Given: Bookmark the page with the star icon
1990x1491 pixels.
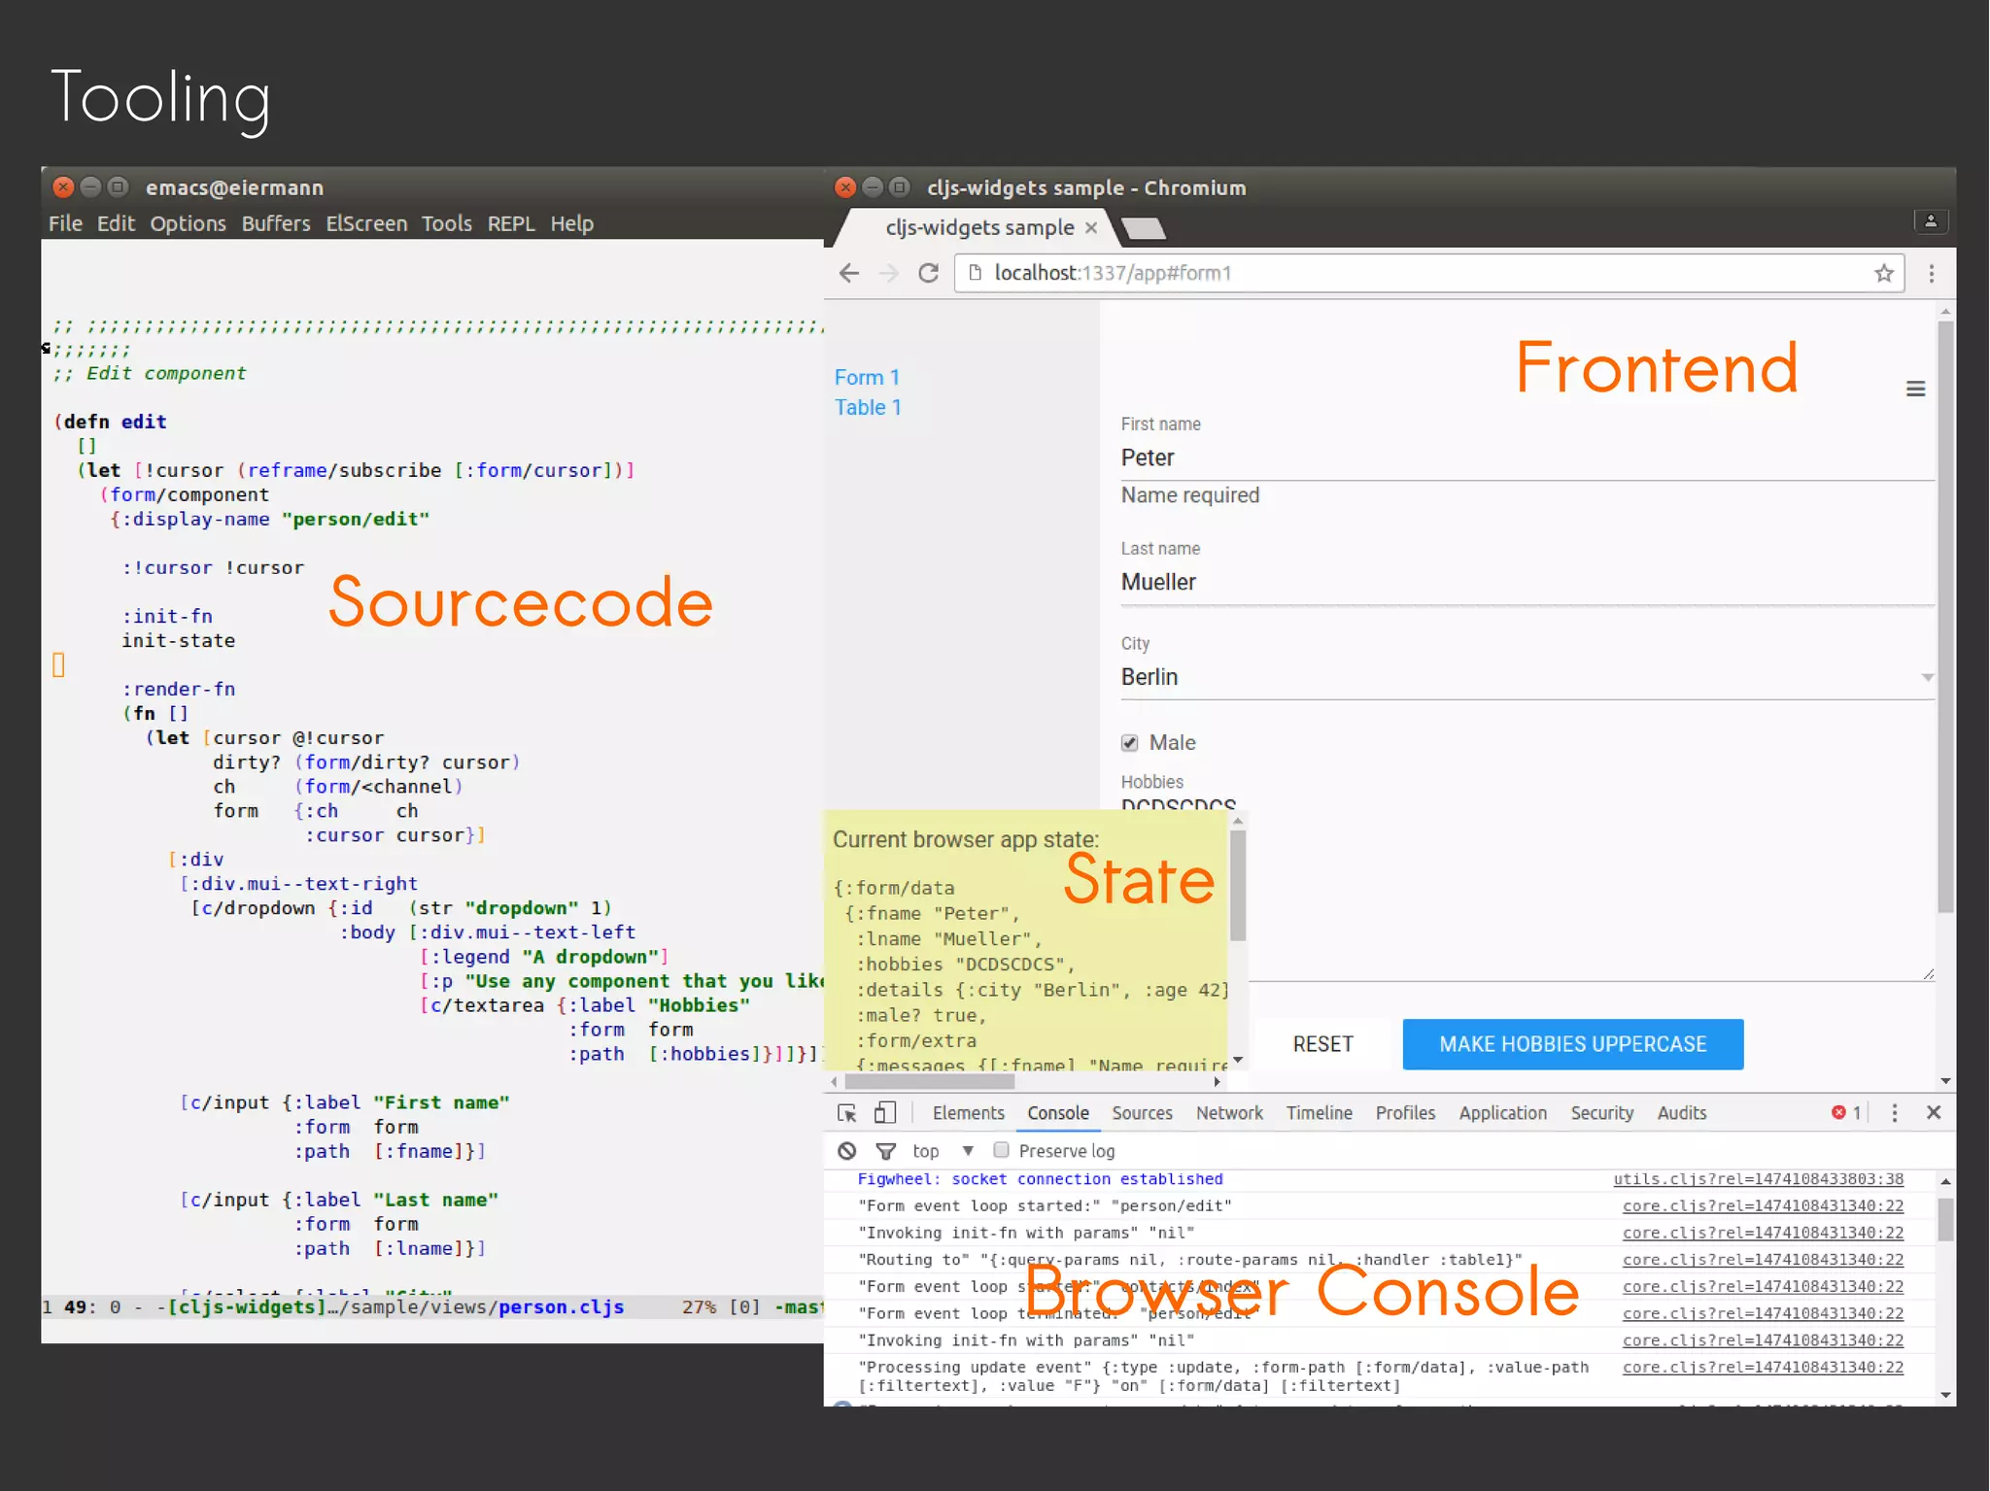Looking at the screenshot, I should pyautogui.click(x=1884, y=273).
